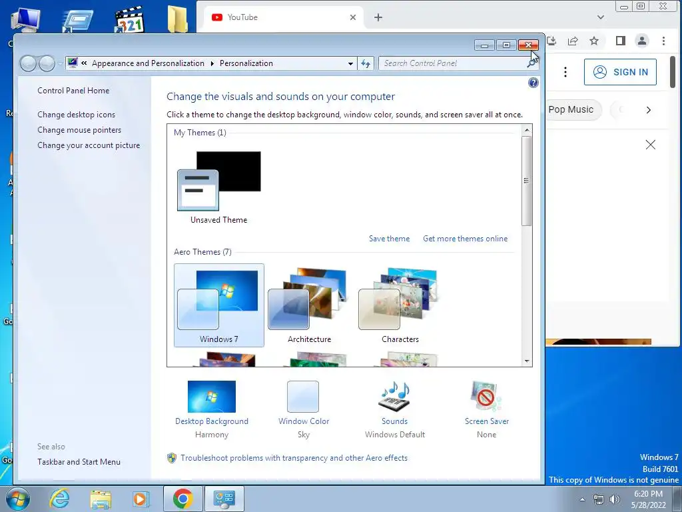The height and width of the screenshot is (512, 682).
Task: Click Control Panel taskbar button
Action: coord(224,499)
